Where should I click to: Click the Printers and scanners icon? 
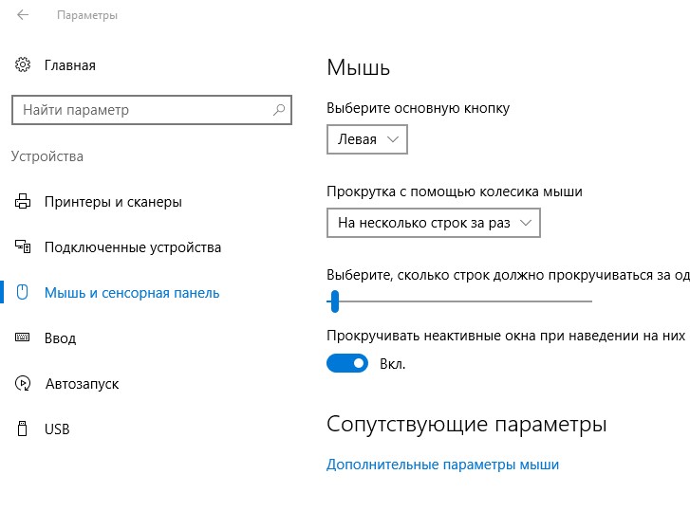[x=23, y=202]
